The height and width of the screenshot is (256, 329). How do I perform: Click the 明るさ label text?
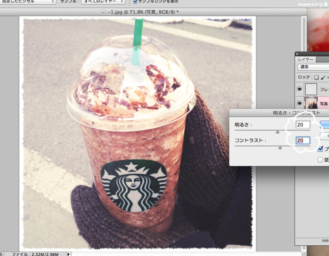tap(241, 125)
